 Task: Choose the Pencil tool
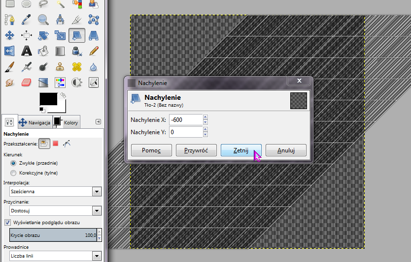94,51
